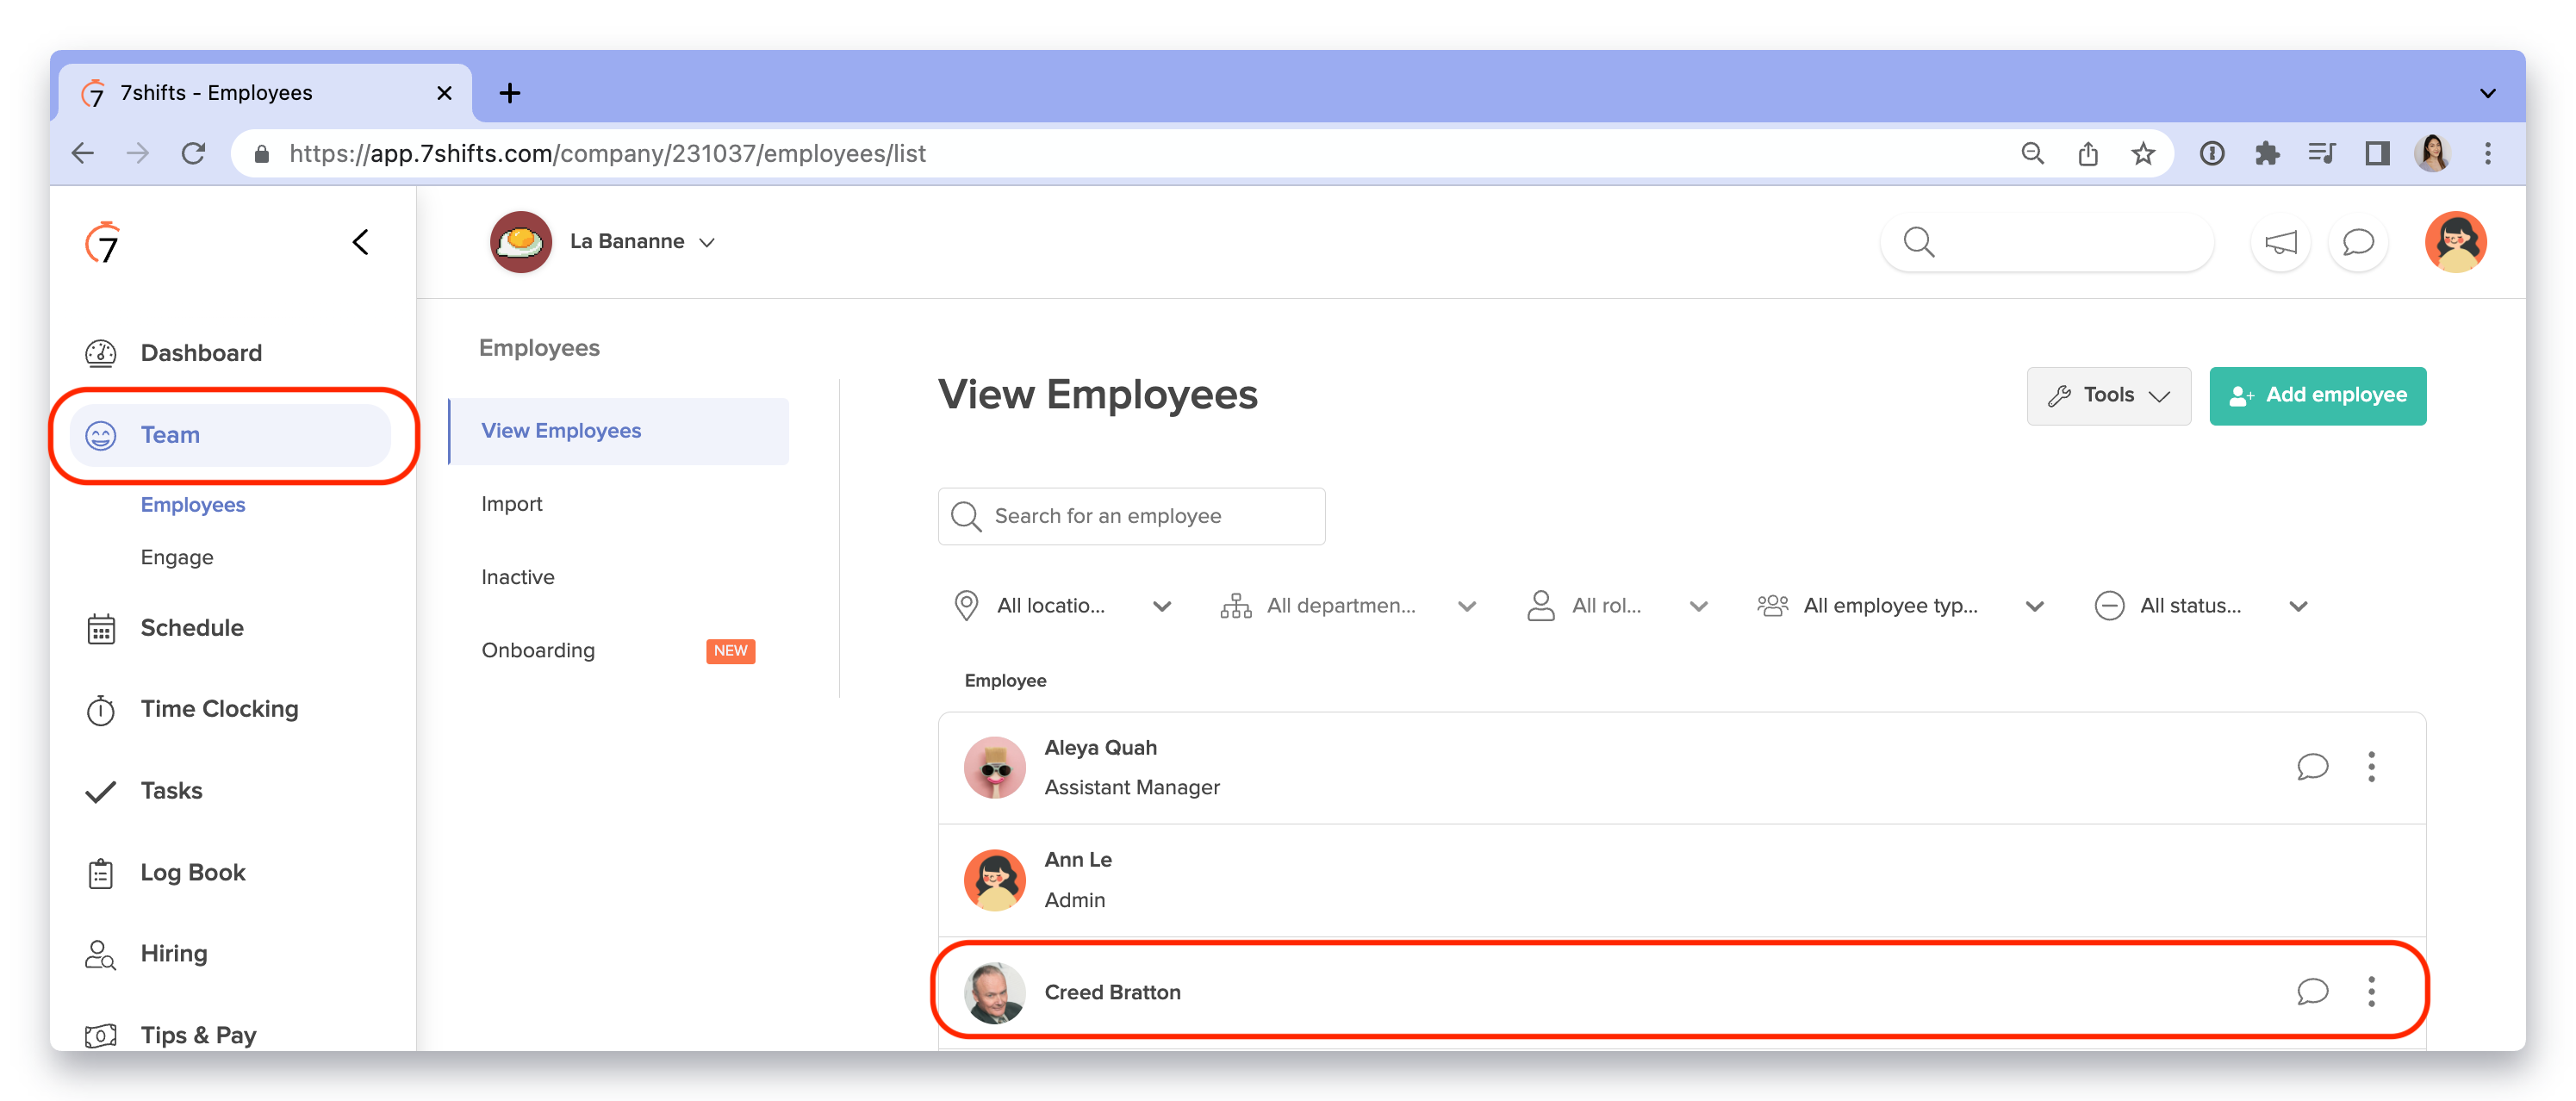This screenshot has width=2576, height=1101.
Task: Bookmark page with star icon
Action: [x=2142, y=153]
